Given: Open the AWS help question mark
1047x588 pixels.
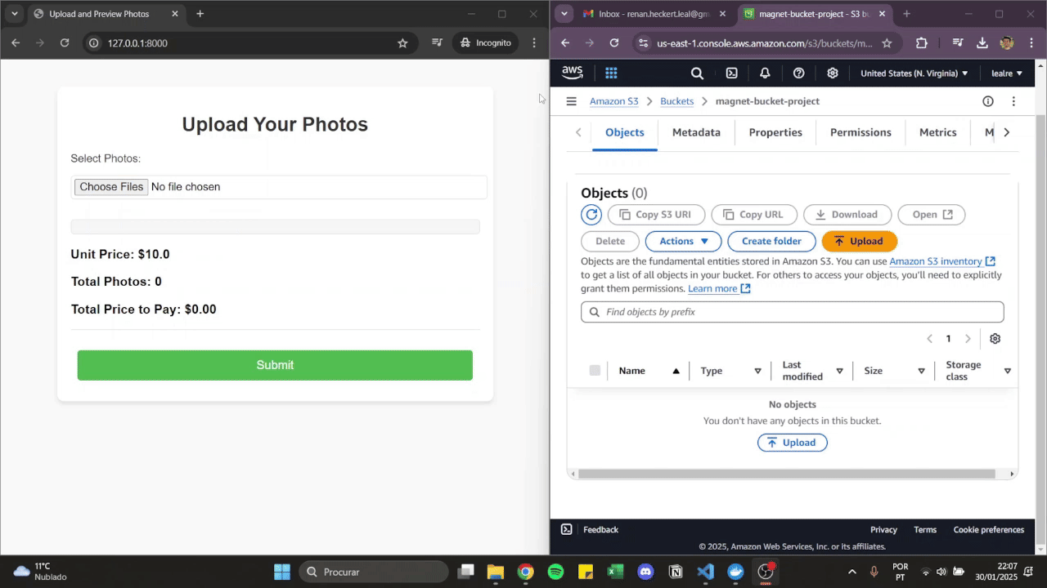Looking at the screenshot, I should pyautogui.click(x=798, y=73).
